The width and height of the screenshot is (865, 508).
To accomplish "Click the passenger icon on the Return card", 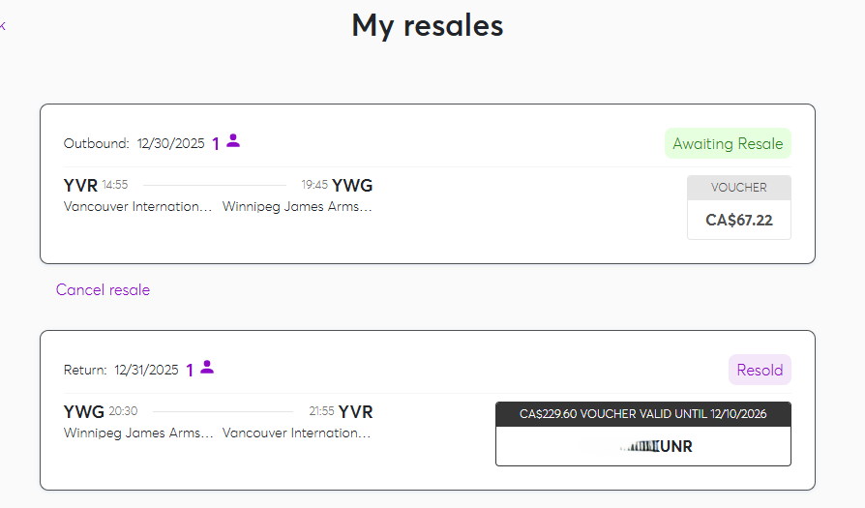I will 207,368.
